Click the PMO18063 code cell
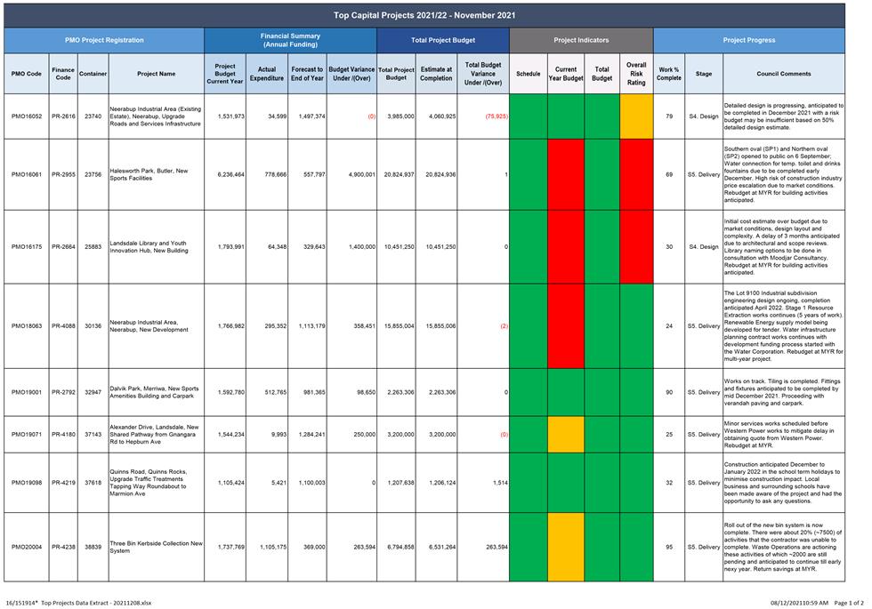The width and height of the screenshot is (872, 609). 27,326
